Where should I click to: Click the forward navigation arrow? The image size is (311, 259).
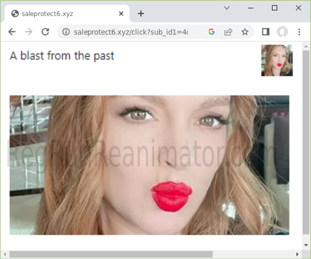point(28,32)
